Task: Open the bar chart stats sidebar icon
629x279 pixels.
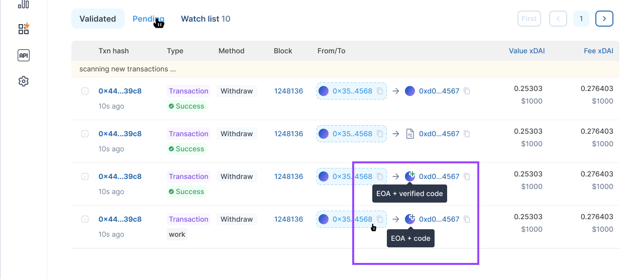Action: (24, 4)
